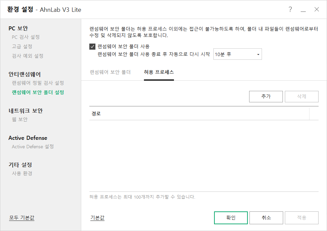Open 웹 보안 settings
Viewport: 327px width, 231px height.
tap(20, 119)
